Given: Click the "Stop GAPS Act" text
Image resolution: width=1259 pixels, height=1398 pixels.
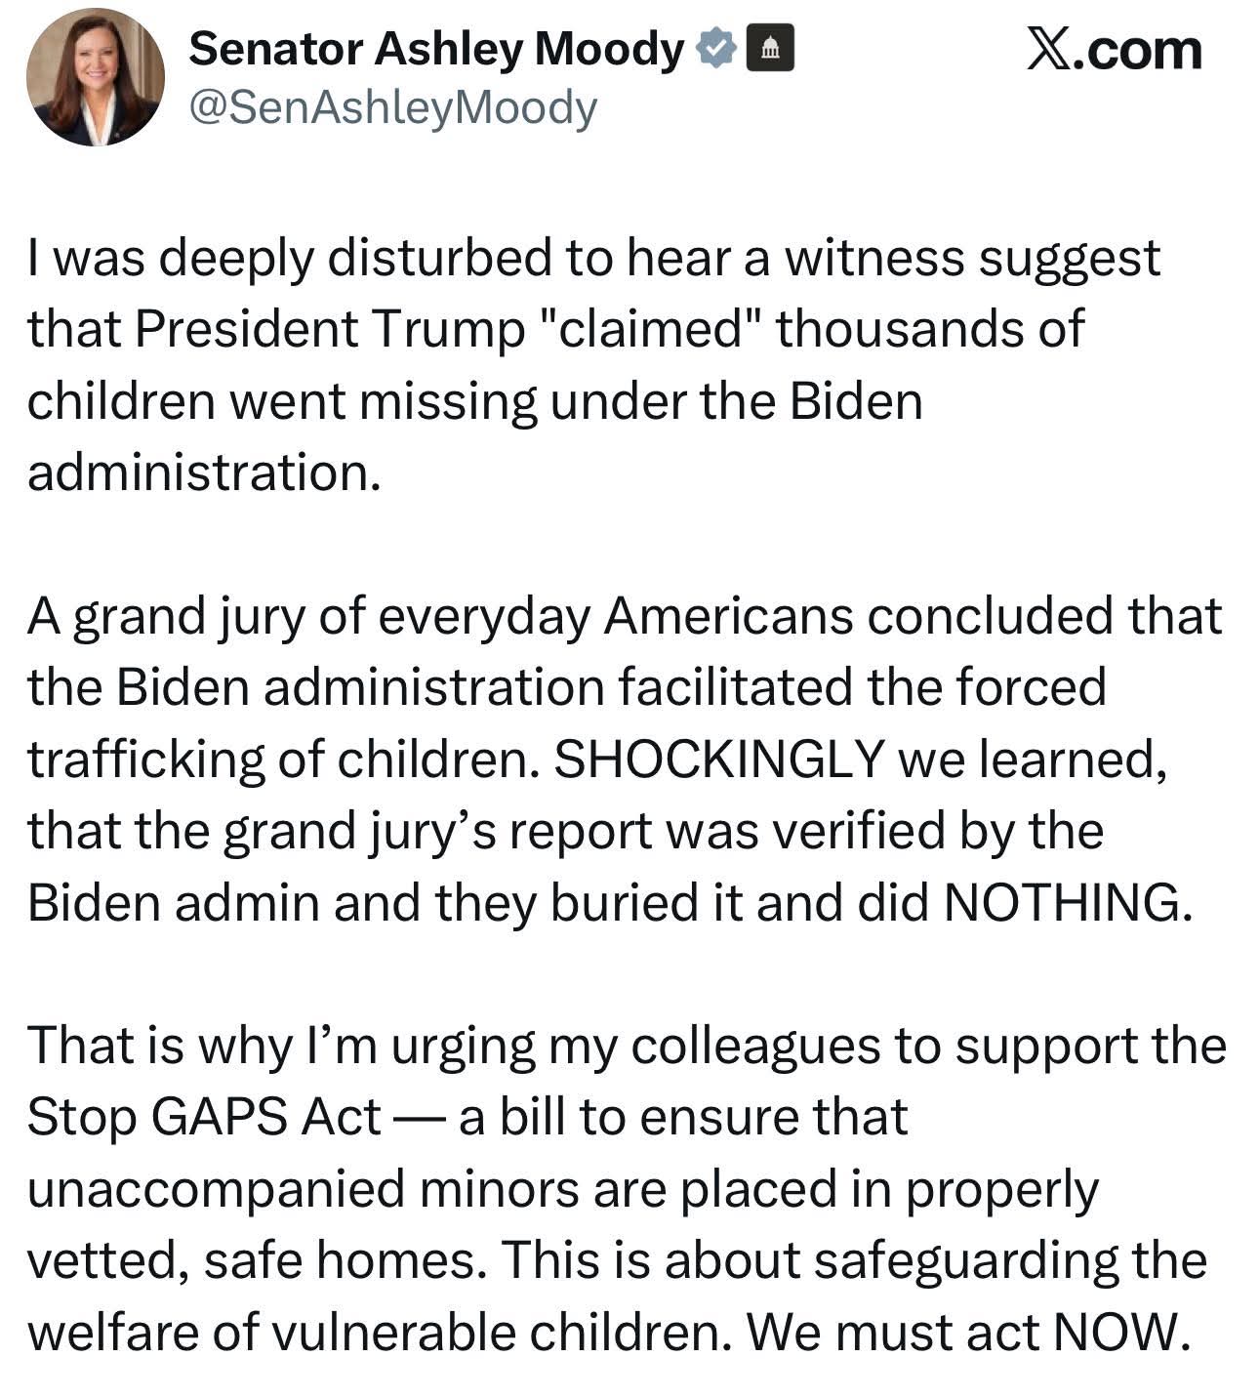Looking at the screenshot, I should point(204,1117).
